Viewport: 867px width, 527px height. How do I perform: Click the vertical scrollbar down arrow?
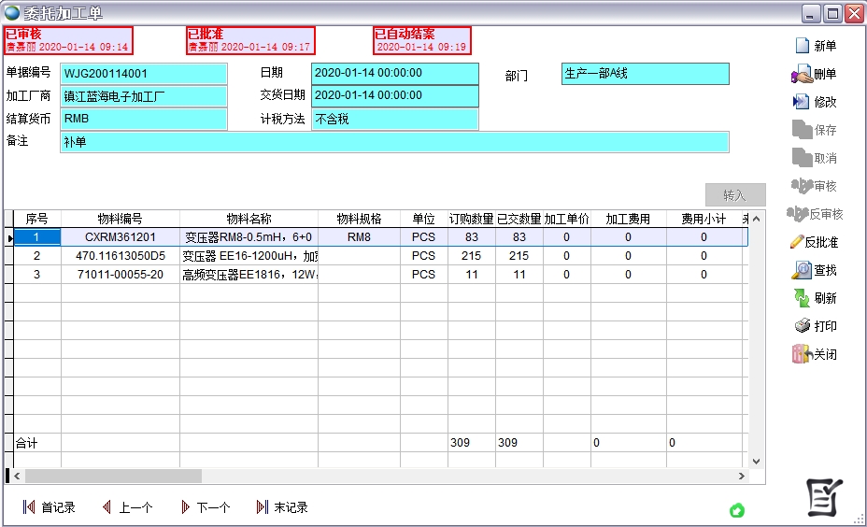[756, 461]
